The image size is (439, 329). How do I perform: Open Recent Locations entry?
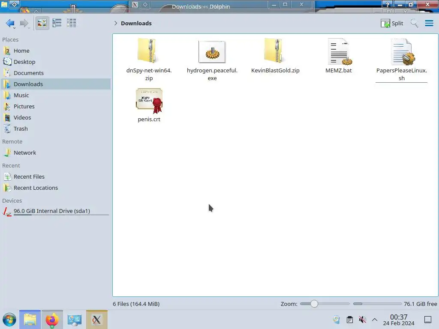[55, 188]
